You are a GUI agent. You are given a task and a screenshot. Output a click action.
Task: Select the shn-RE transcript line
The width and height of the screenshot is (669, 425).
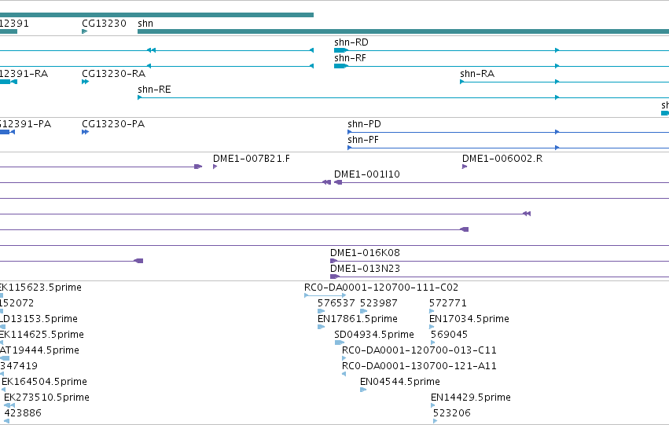point(403,97)
